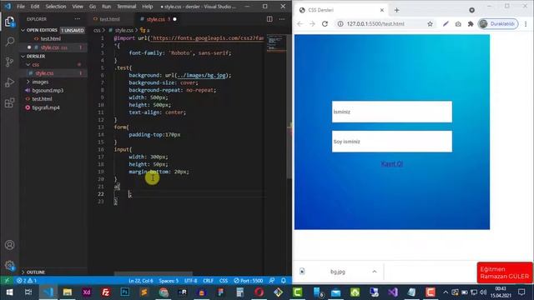Split the editor to the right
Image resolution: width=534 pixels, height=300 pixels.
click(270, 19)
